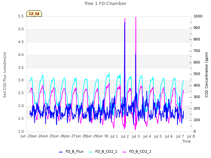Click the 5.5 flux axis value
The image size is (211, 158).
(x=21, y=16)
